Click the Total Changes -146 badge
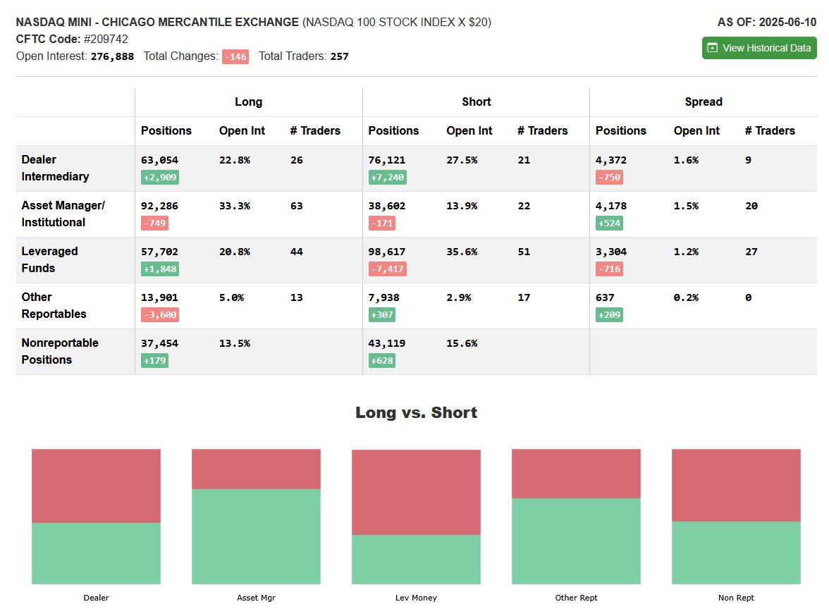The image size is (829, 609). point(235,56)
